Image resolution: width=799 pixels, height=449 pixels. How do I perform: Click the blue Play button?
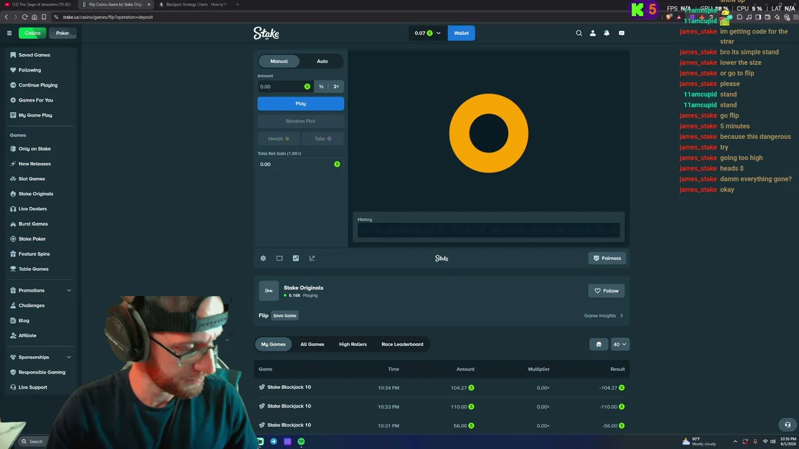click(x=301, y=104)
